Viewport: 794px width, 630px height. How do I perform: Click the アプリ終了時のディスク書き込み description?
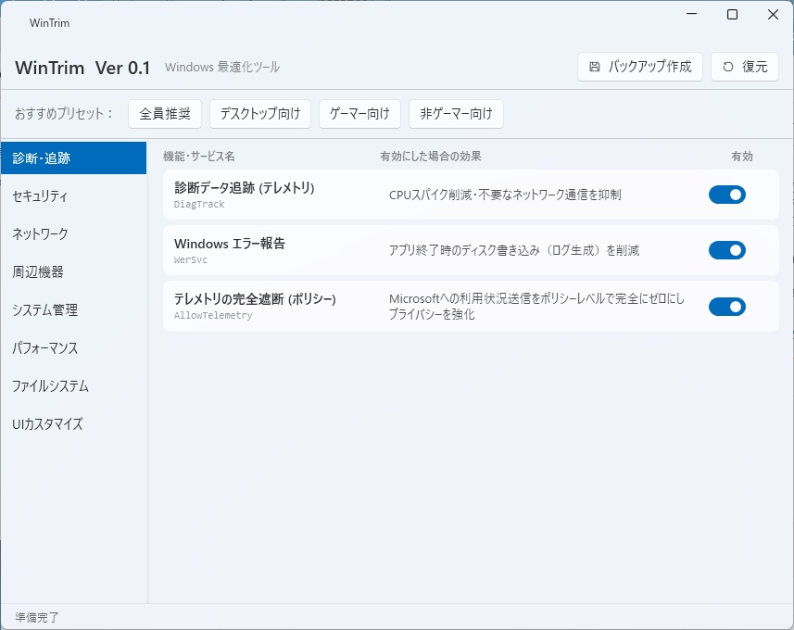(x=514, y=250)
